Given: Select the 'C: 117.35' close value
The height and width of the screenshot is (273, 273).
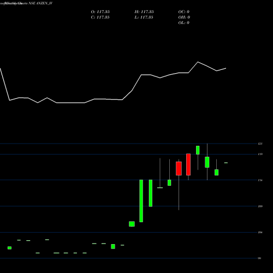Looking at the screenshot, I should click(x=100, y=17).
